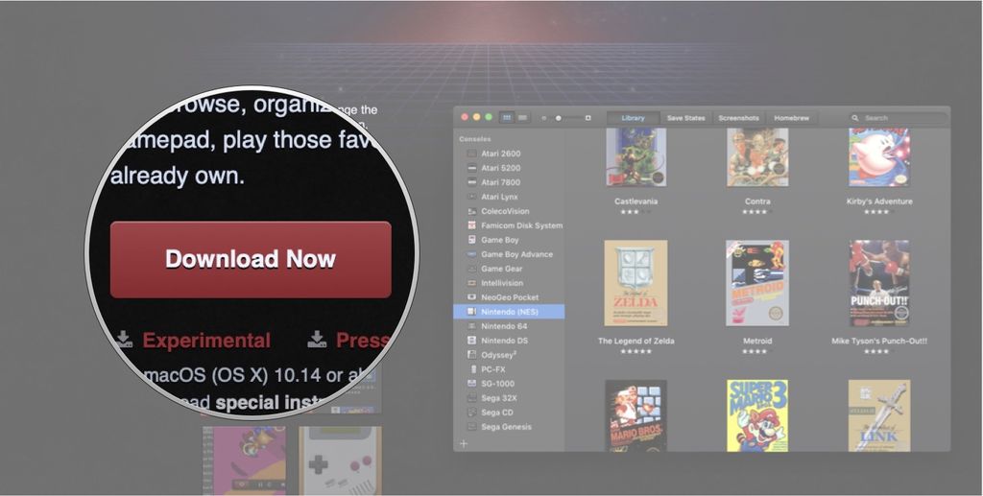Click the download icon beside Press
983x496 pixels.
coord(317,340)
